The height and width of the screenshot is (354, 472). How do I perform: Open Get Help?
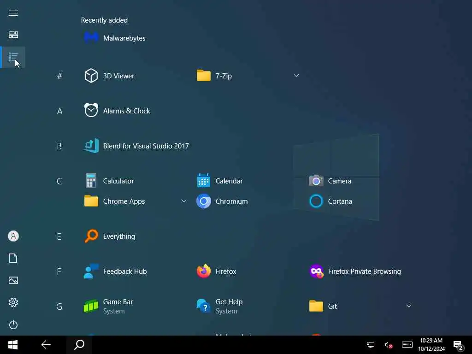click(x=219, y=306)
